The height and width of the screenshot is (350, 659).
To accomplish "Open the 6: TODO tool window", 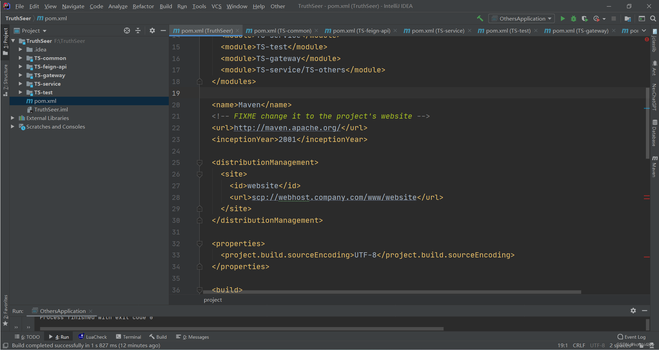I will coord(27,337).
